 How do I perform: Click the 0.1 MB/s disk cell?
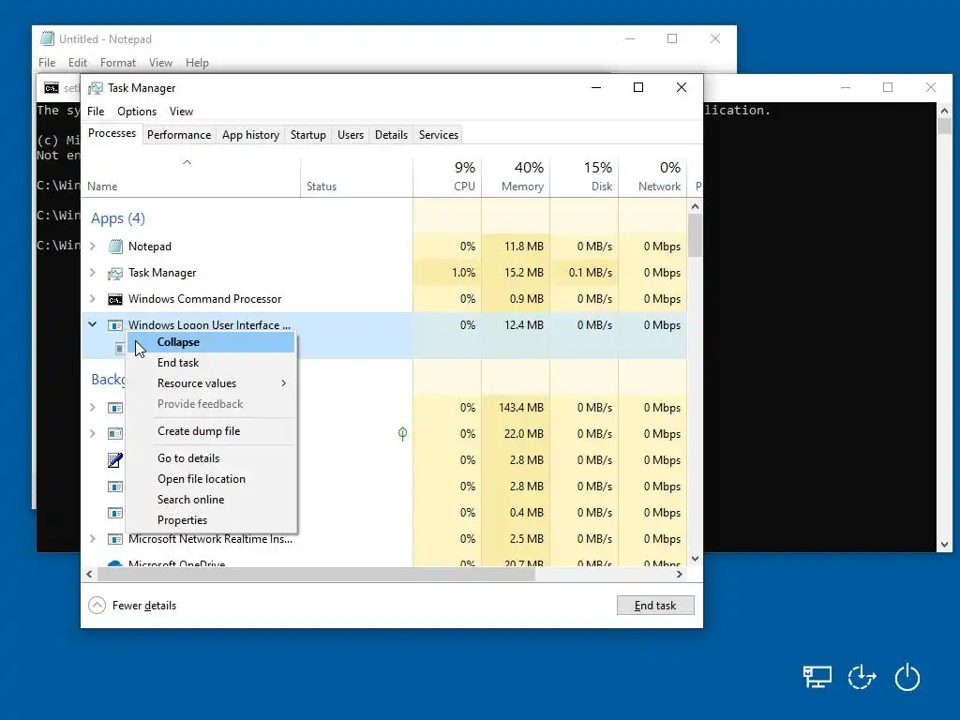click(584, 273)
